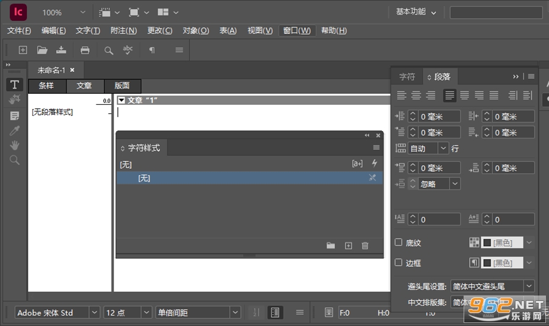The image size is (549, 326).
Task: Click the Save icon in the toolbar
Action: coord(61,50)
